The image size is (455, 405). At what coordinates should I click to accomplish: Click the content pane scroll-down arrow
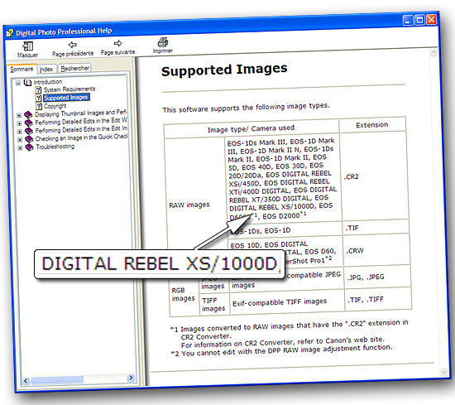[443, 372]
